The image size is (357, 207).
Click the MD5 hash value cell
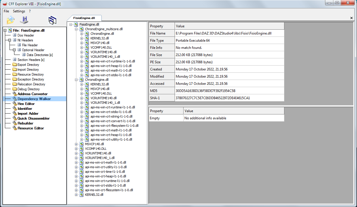pos(229,91)
